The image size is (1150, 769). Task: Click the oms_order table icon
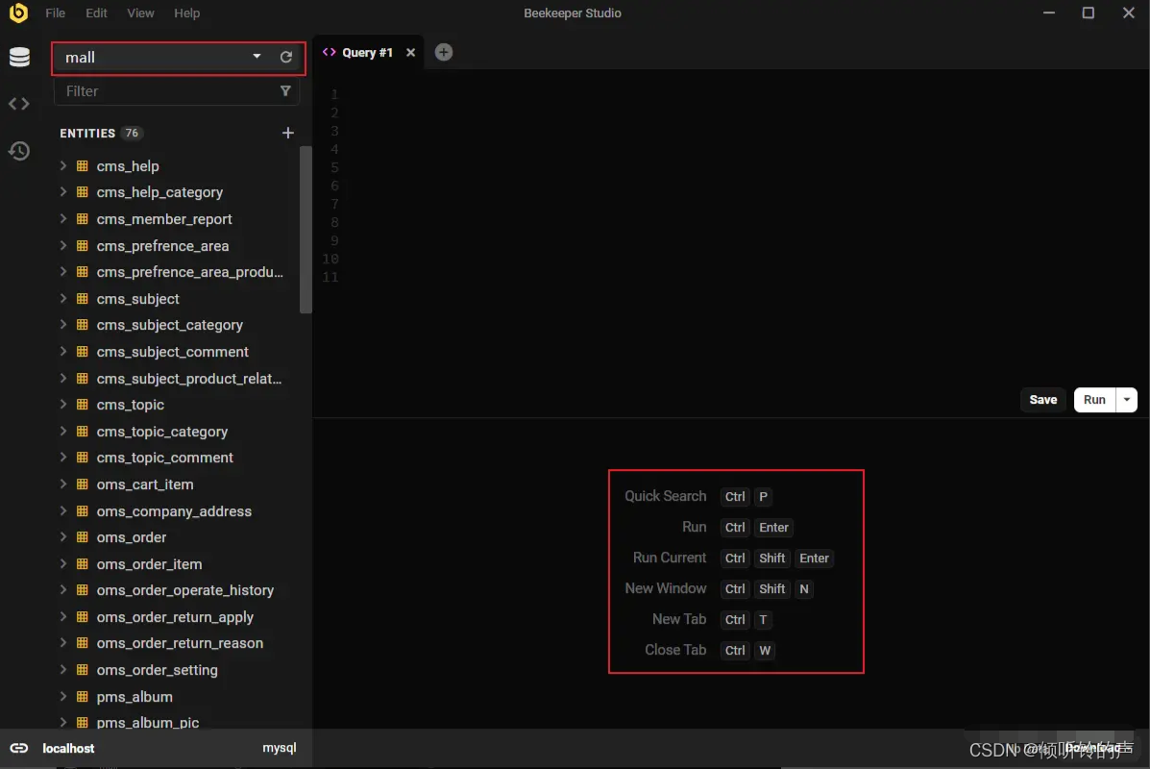[x=83, y=537]
